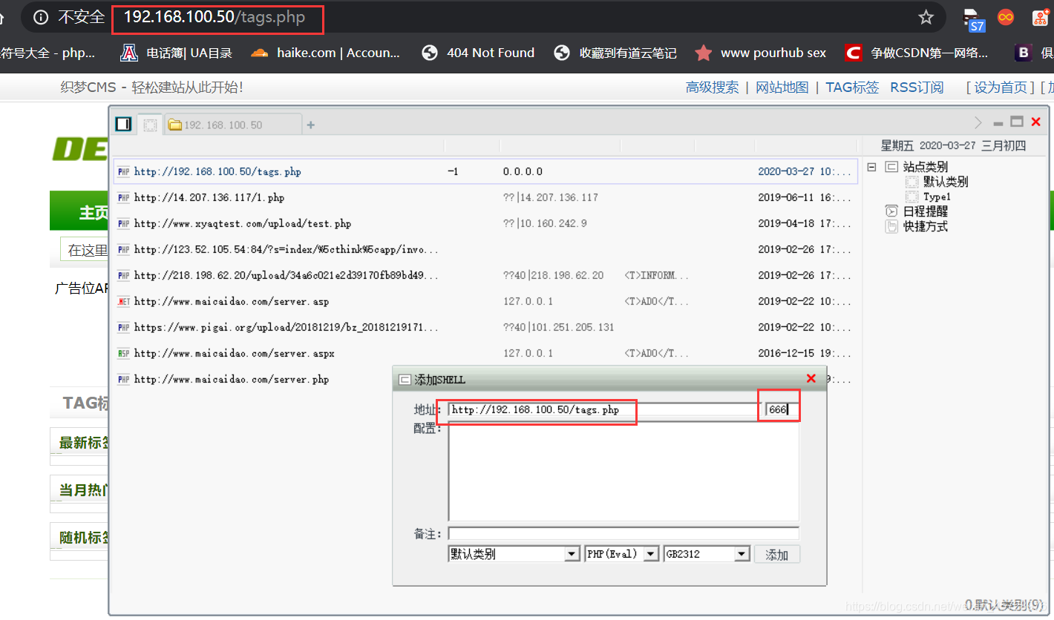Click 设为首页 link on the webpage
The height and width of the screenshot is (620, 1054).
click(1001, 88)
